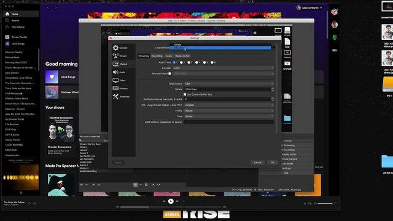
Task: Click Spotify Search magnifier icon
Action: point(7,20)
